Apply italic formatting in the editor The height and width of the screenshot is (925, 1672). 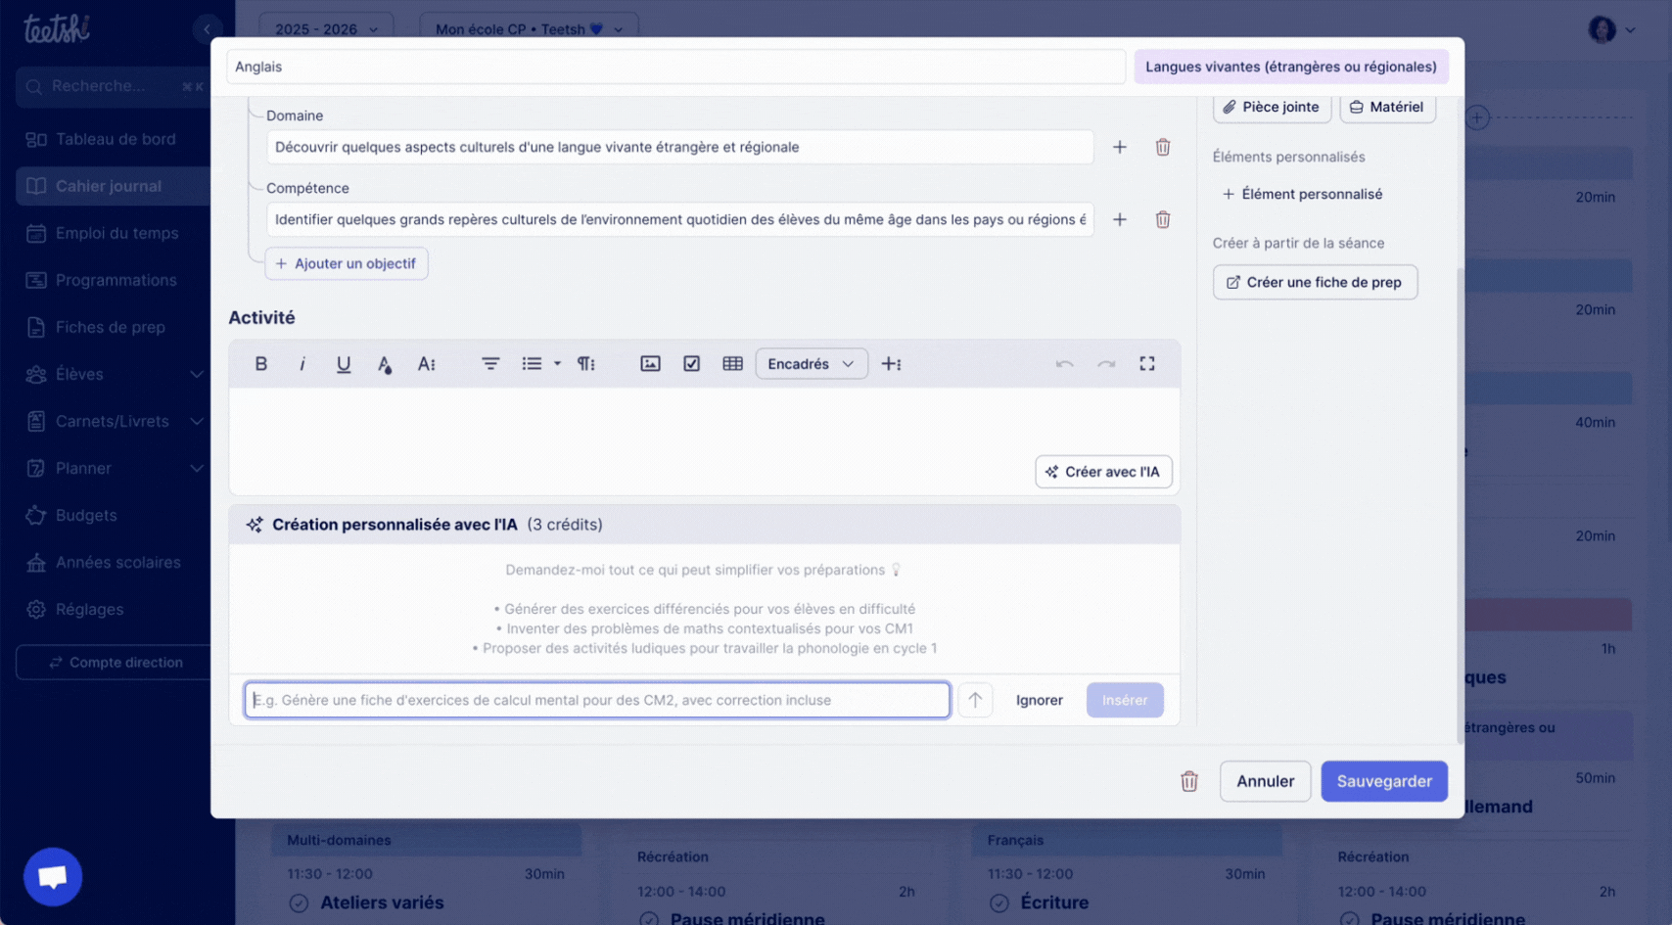302,364
